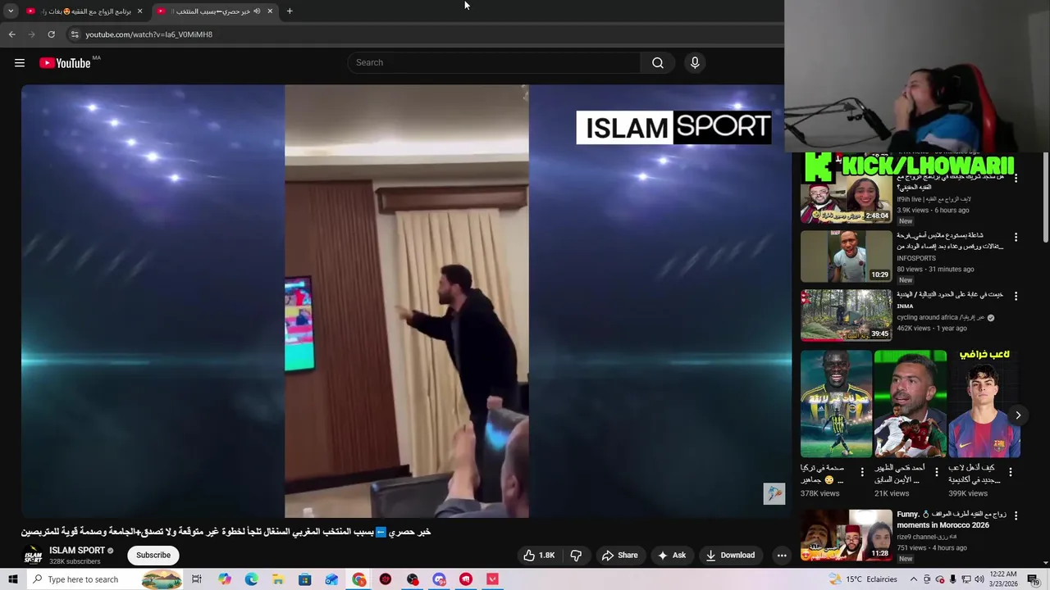Open a new browser tab
Screen dimensions: 1050x590
[x=290, y=11]
